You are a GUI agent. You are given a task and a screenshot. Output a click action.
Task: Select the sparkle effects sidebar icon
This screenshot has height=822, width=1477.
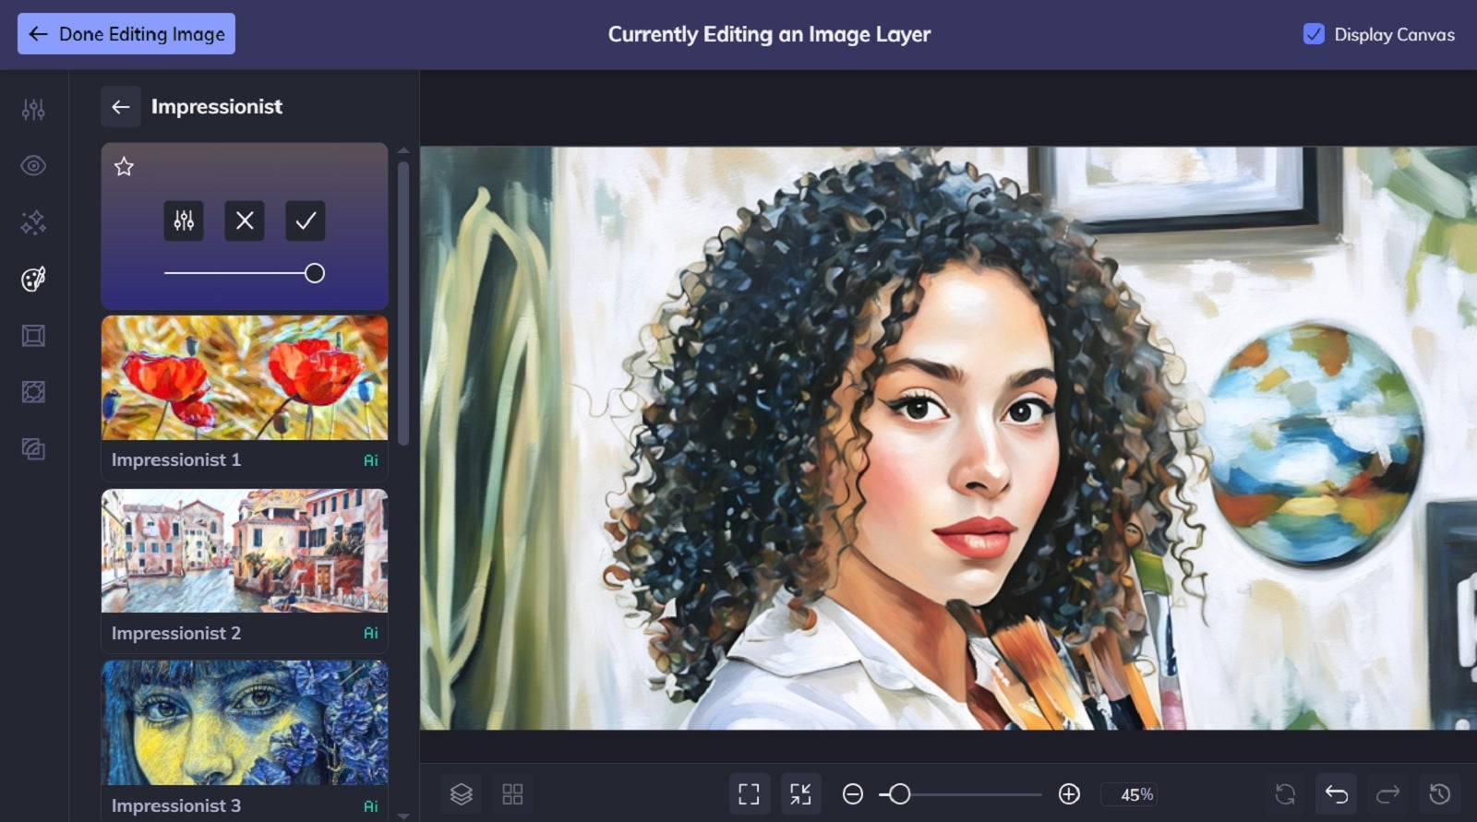tap(33, 222)
